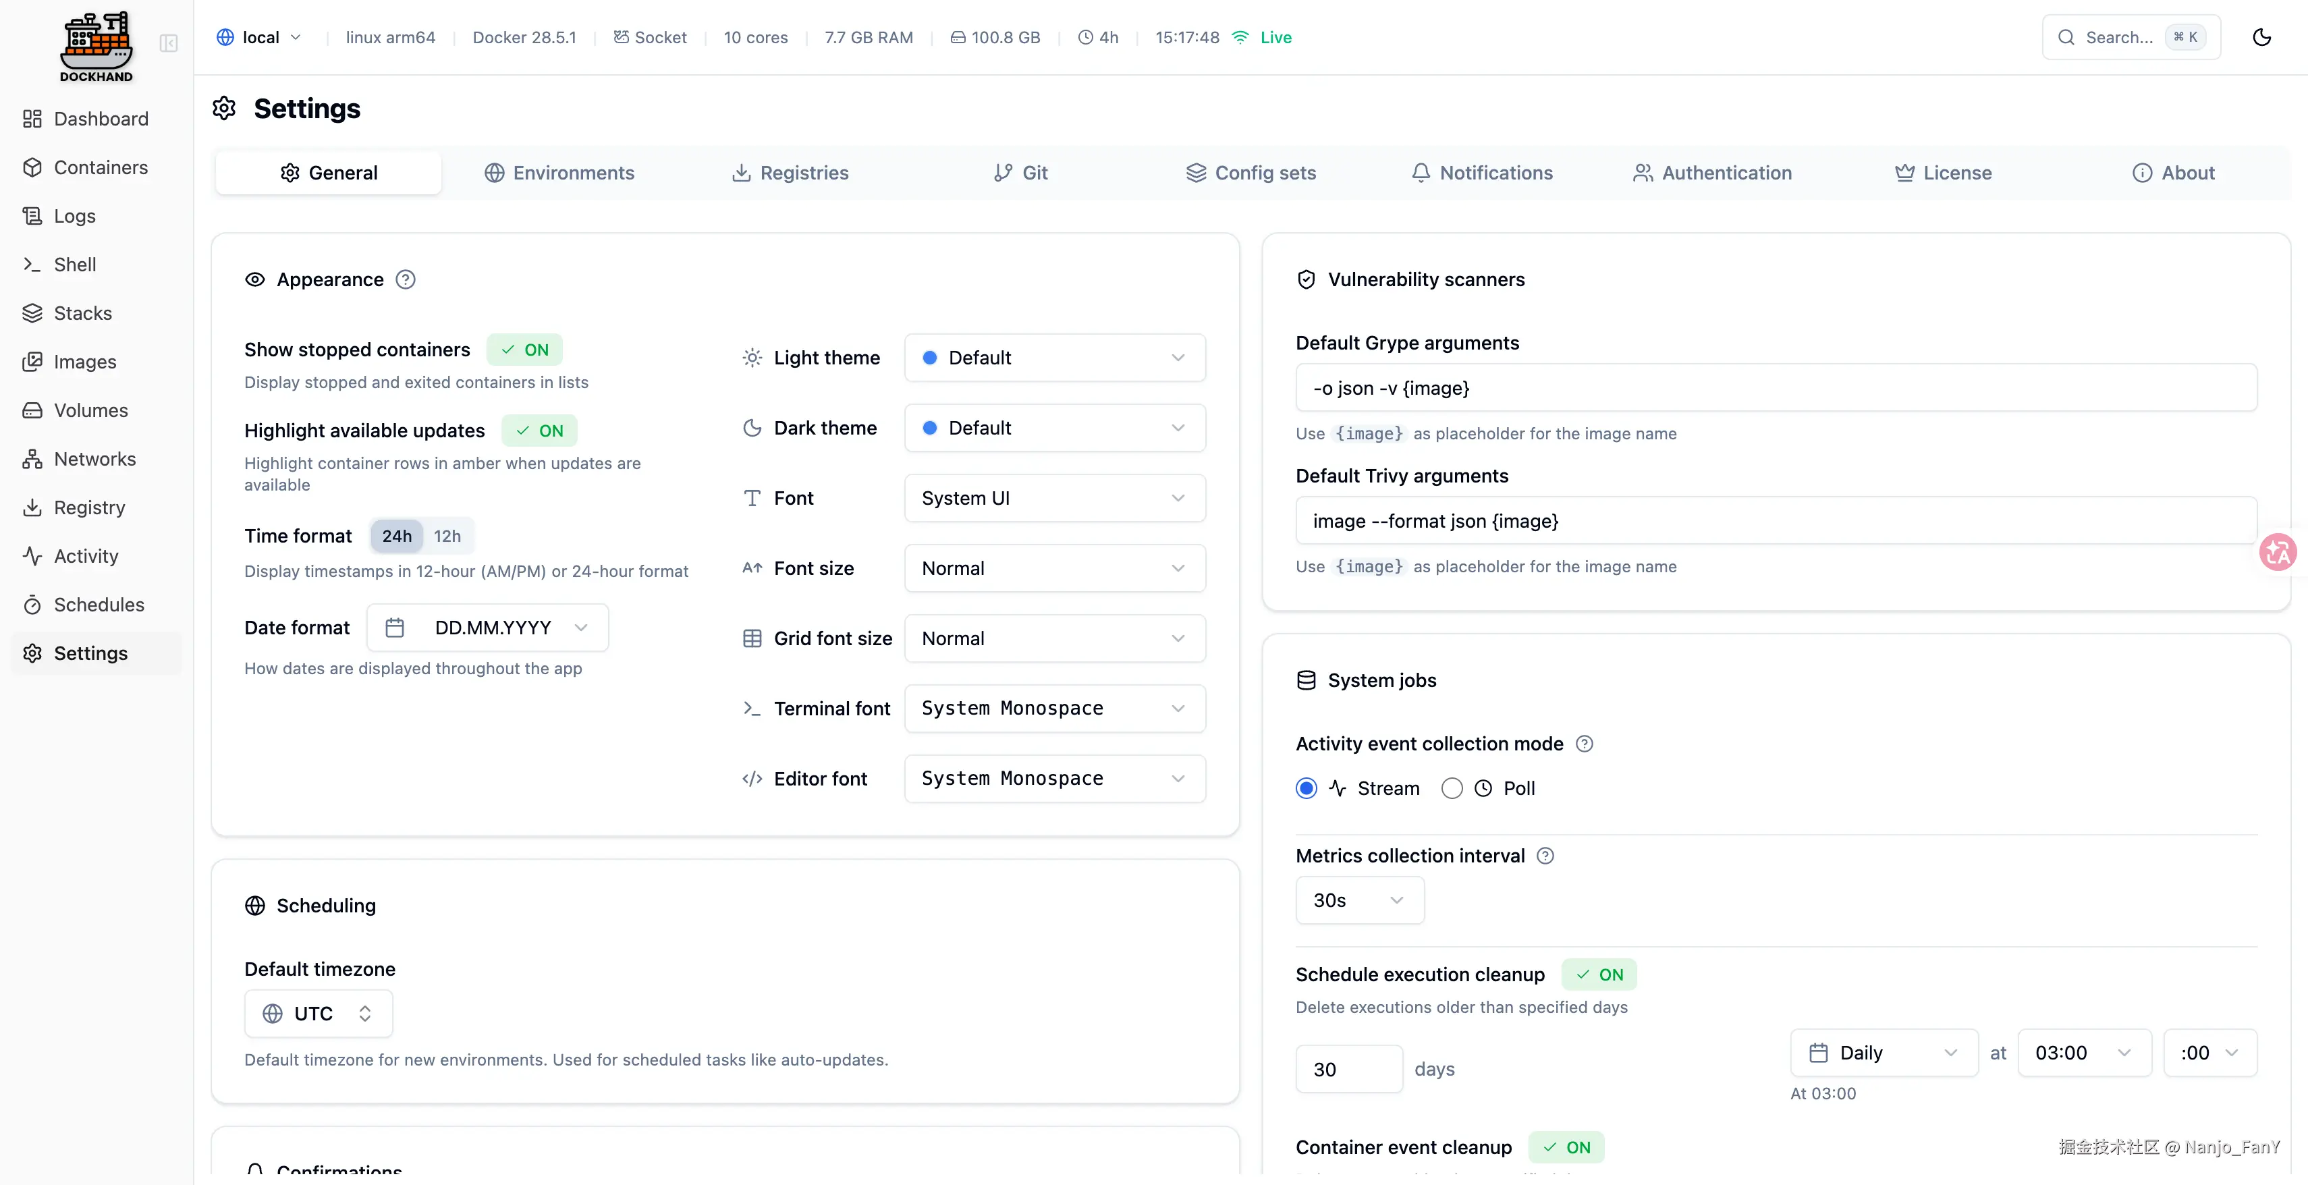
Task: Expand the Terminal font dropdown
Action: (x=1055, y=709)
